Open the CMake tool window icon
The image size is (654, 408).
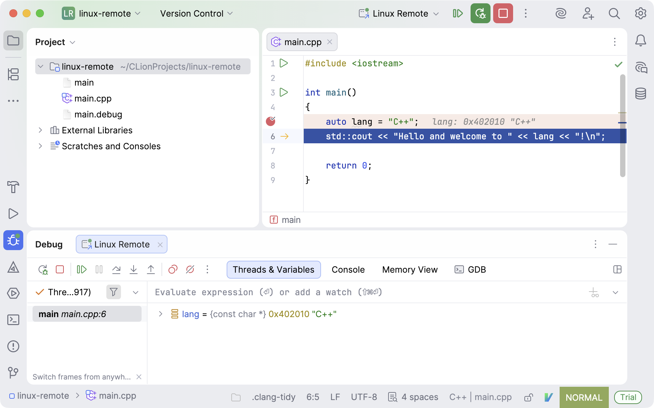13,267
